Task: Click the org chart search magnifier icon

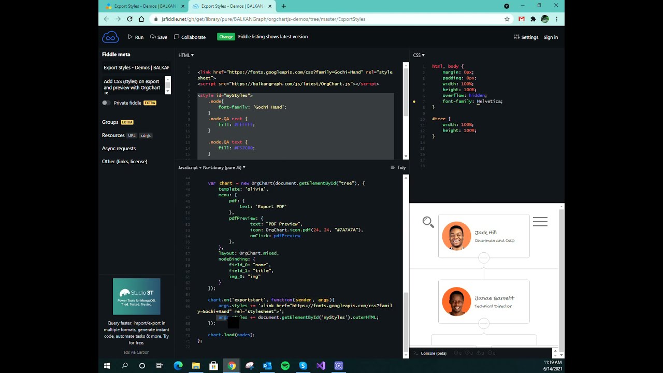Action: click(x=428, y=222)
